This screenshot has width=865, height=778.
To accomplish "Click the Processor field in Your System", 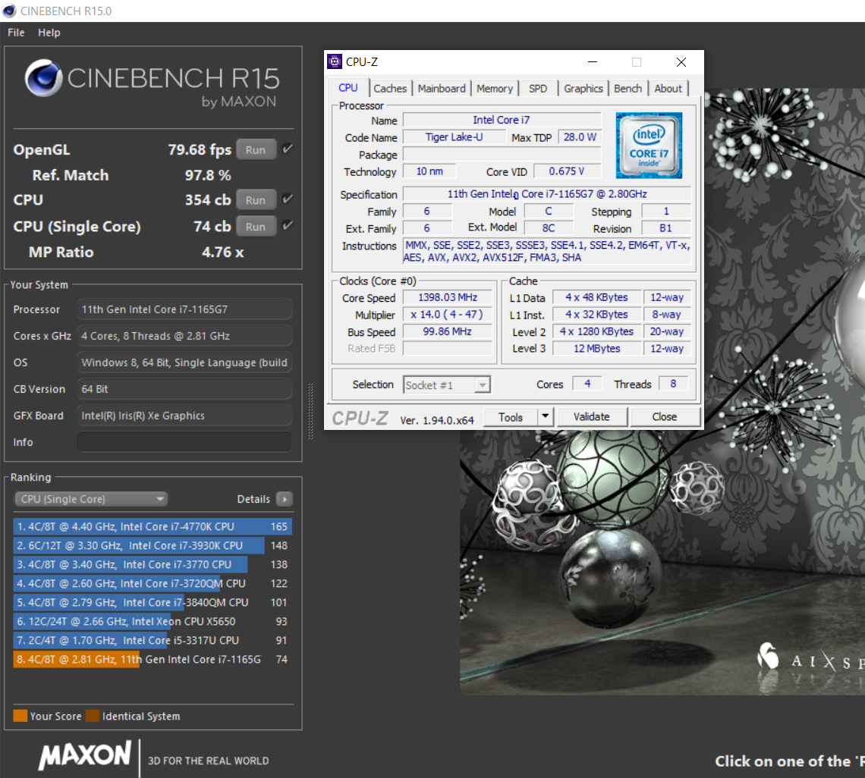I will pos(184,309).
